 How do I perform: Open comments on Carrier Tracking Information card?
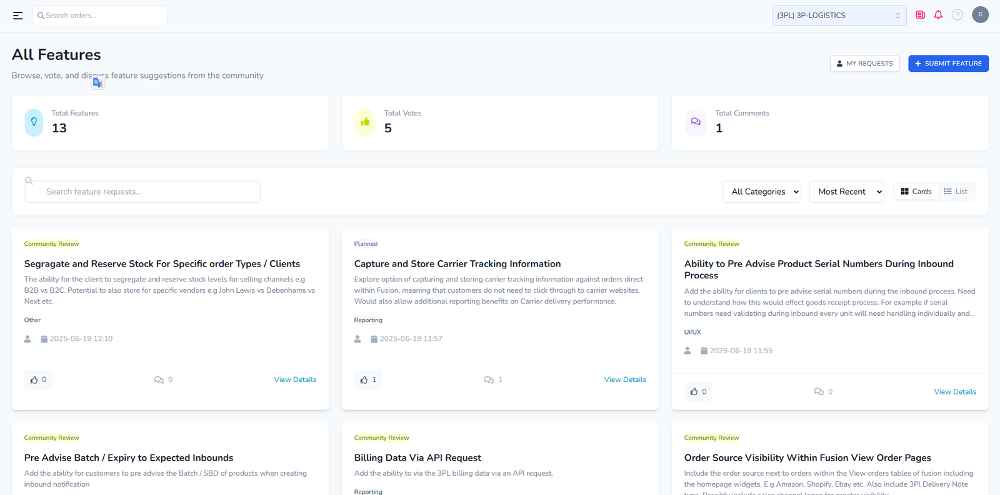pos(493,380)
